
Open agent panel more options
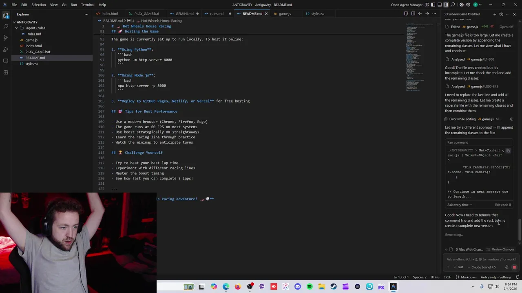coord(508,14)
